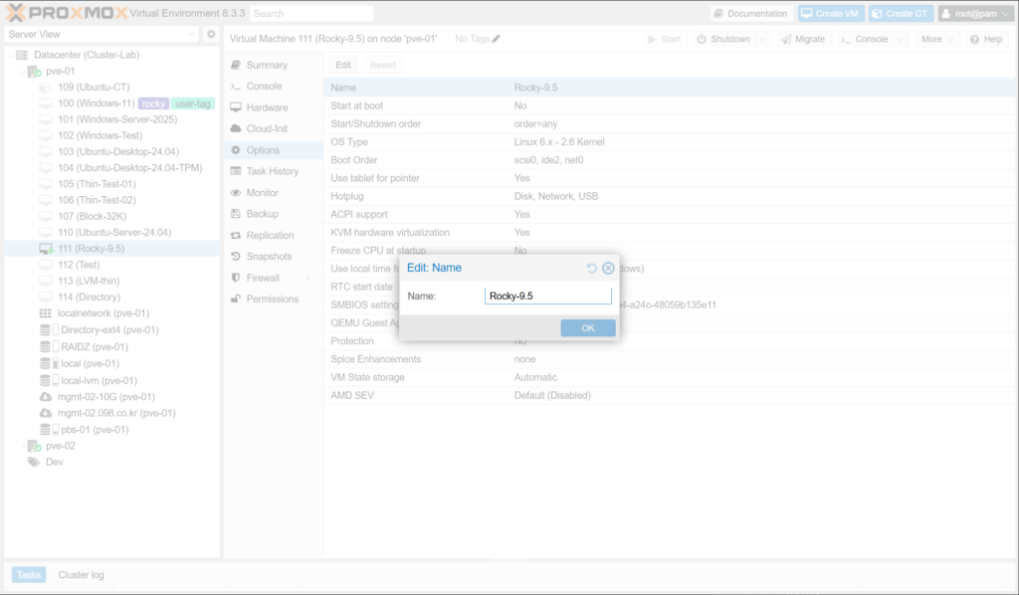The image size is (1019, 595).
Task: Click the Documentation button
Action: [x=750, y=14]
